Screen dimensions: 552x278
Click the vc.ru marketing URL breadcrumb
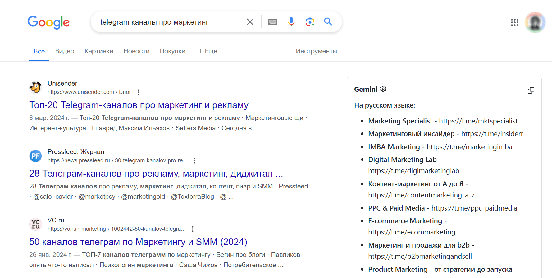pyautogui.click(x=116, y=229)
